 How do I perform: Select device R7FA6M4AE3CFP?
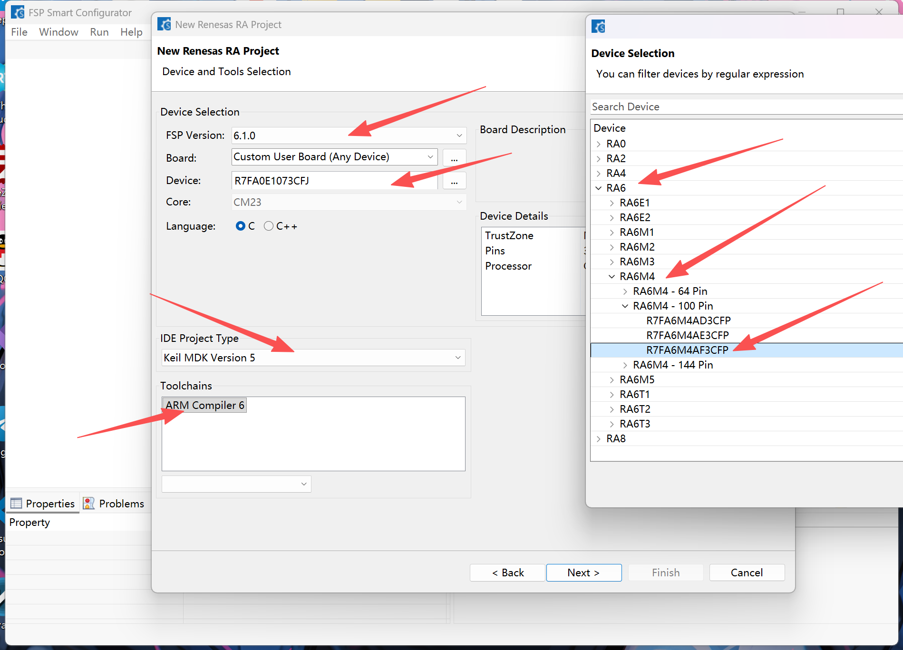pyautogui.click(x=687, y=336)
